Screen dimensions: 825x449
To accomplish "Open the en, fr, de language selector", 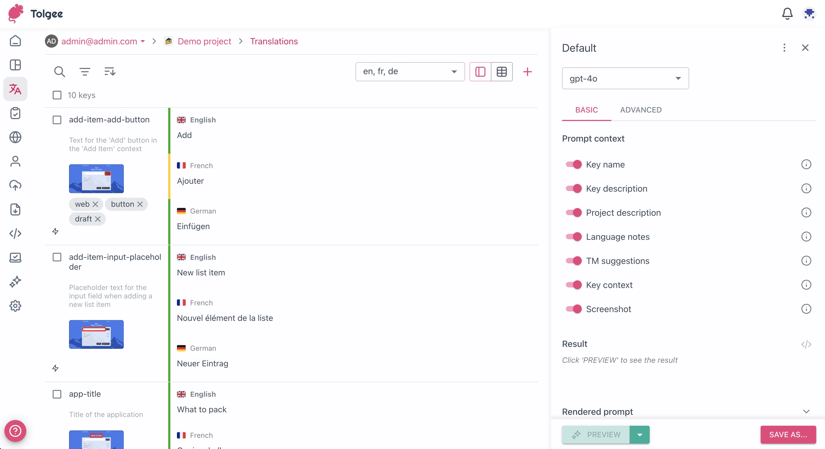I will [409, 72].
